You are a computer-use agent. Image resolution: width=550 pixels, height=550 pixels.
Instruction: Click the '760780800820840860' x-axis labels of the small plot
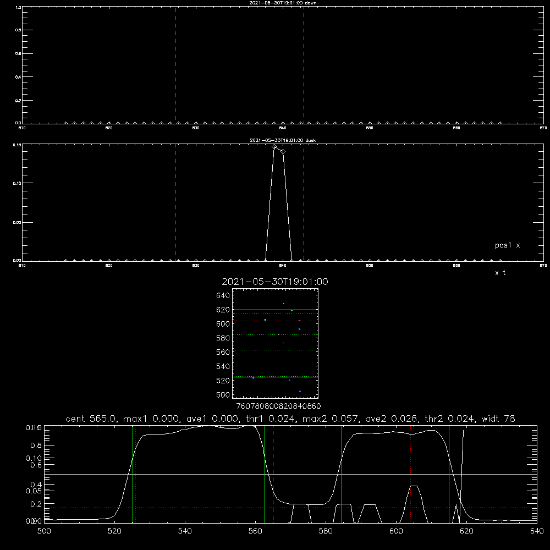coord(278,406)
